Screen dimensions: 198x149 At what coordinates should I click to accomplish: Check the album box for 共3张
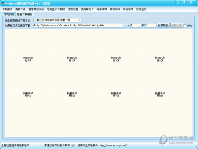click(97, 54)
